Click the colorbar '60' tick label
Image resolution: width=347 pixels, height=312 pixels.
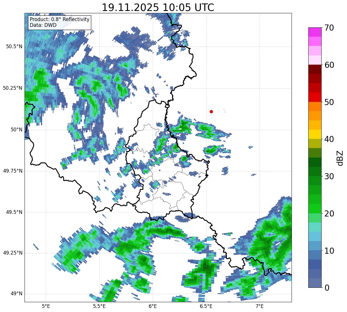pyautogui.click(x=329, y=65)
